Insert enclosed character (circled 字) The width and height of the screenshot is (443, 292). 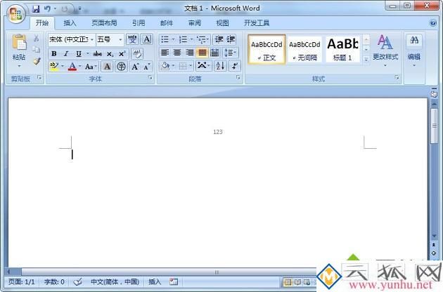pyautogui.click(x=121, y=67)
